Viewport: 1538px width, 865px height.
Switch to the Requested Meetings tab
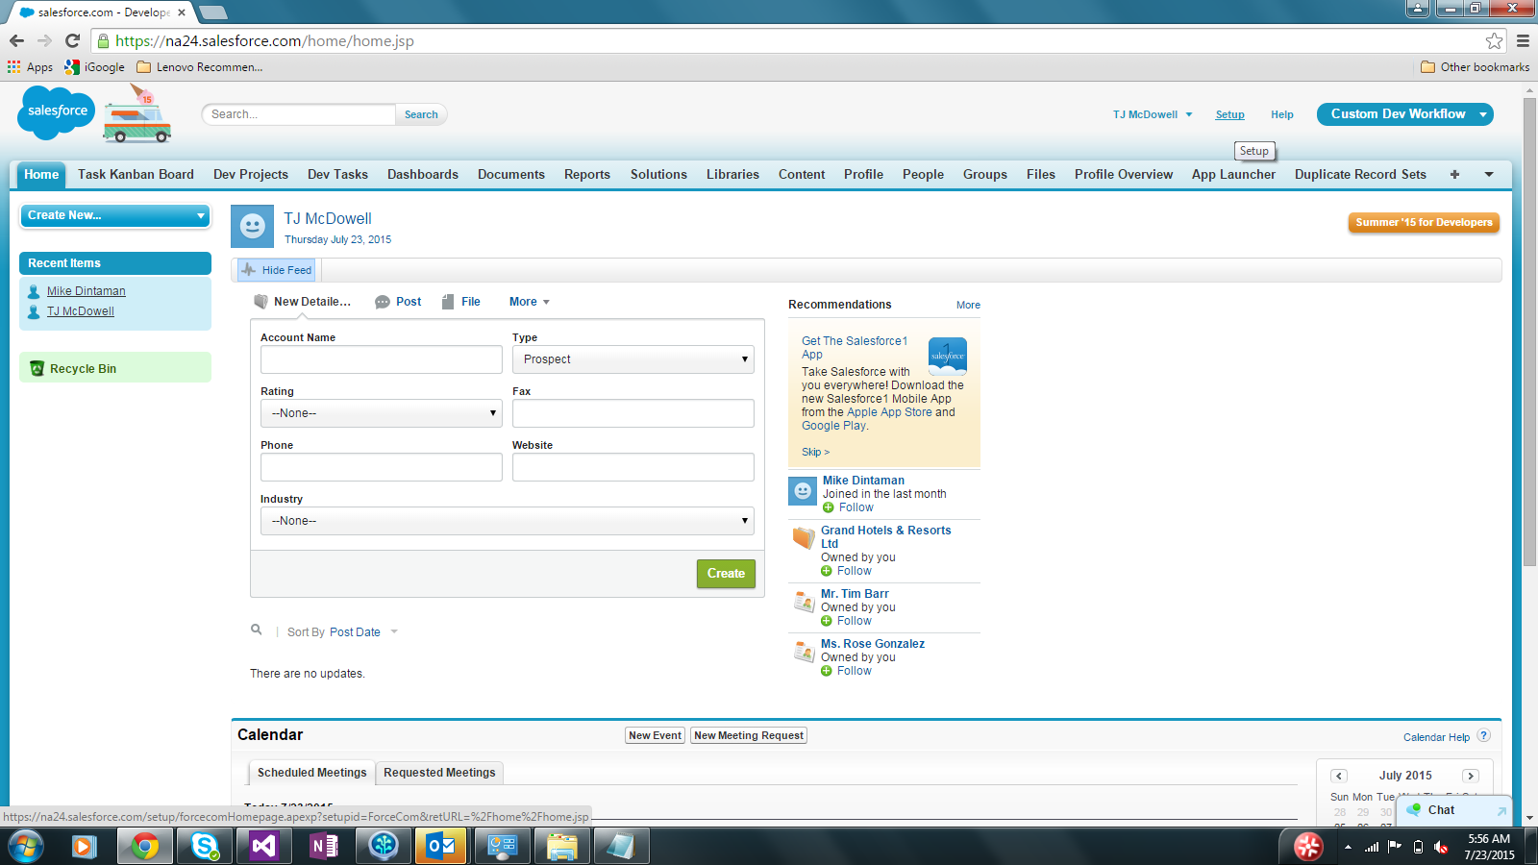tap(439, 772)
